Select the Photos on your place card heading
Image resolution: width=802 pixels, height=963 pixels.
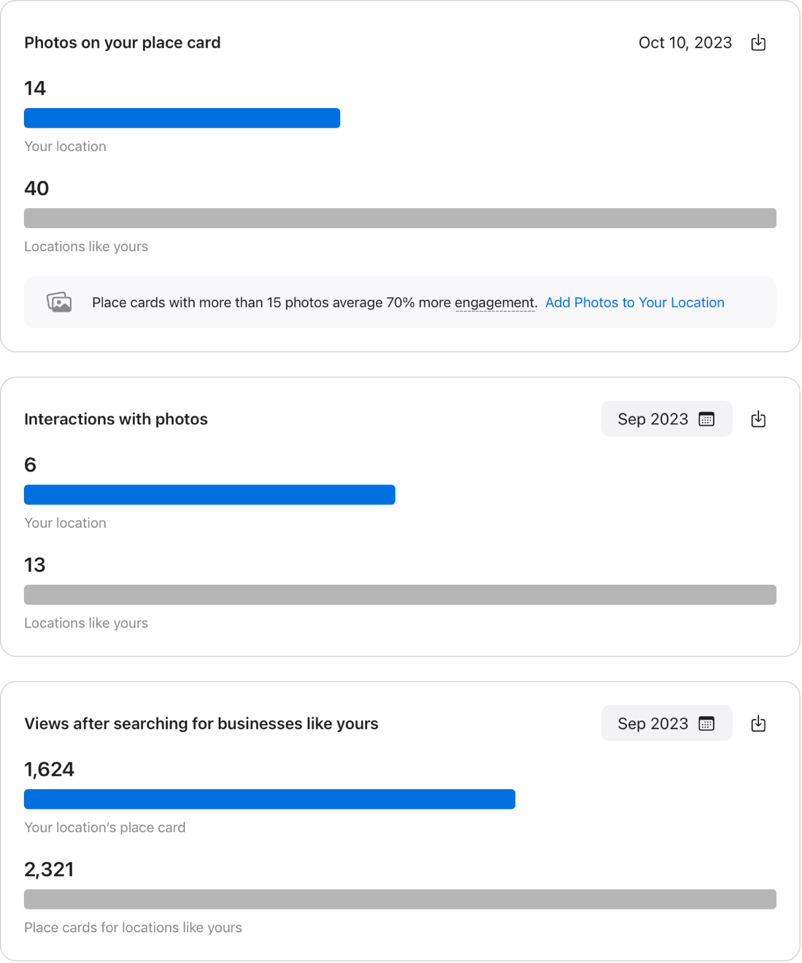[x=122, y=42]
